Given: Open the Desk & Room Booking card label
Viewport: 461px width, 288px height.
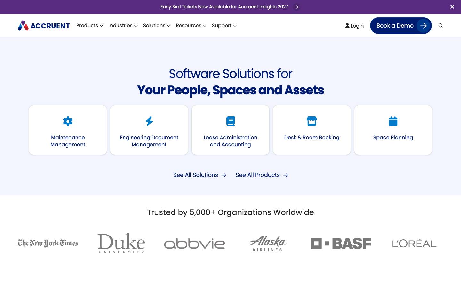Looking at the screenshot, I should click(312, 137).
